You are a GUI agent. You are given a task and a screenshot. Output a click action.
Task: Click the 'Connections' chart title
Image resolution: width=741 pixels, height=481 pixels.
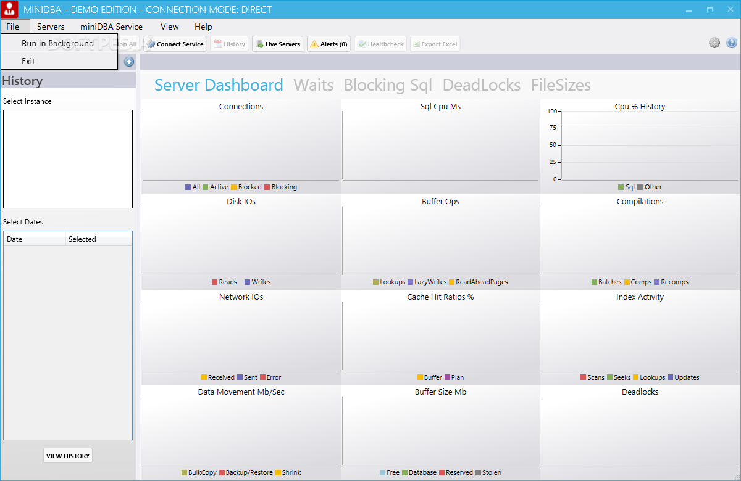click(241, 107)
